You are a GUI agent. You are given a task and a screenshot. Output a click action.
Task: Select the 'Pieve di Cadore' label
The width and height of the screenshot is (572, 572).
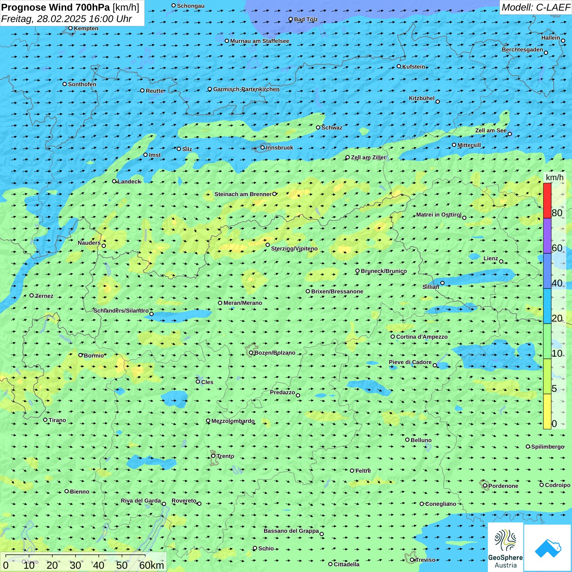coord(410,362)
